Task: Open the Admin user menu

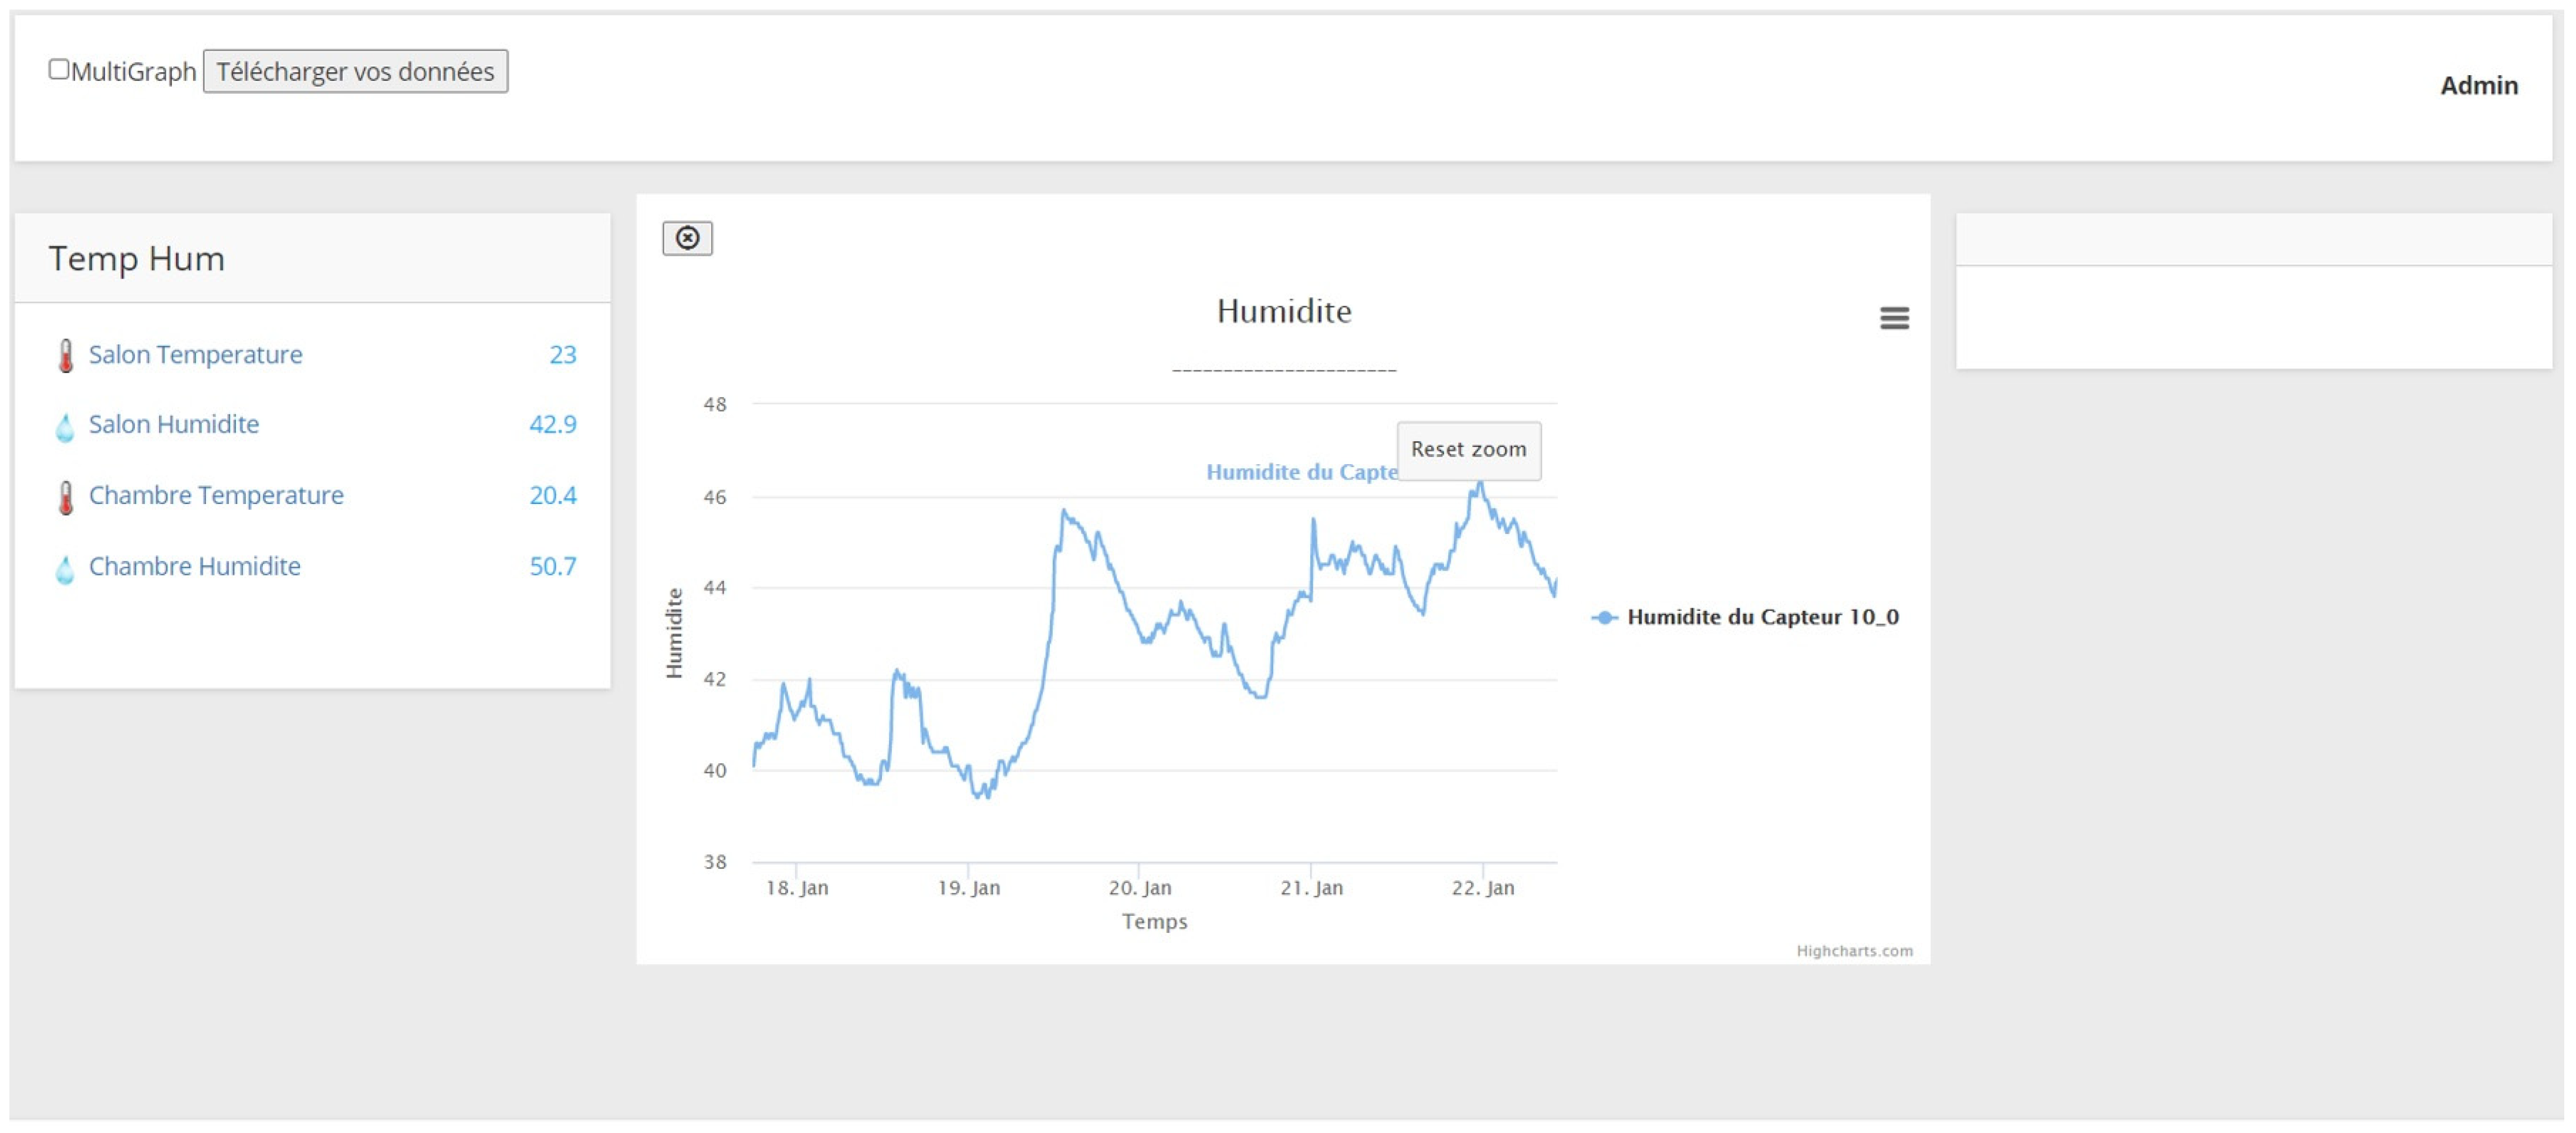Action: pos(2478,86)
